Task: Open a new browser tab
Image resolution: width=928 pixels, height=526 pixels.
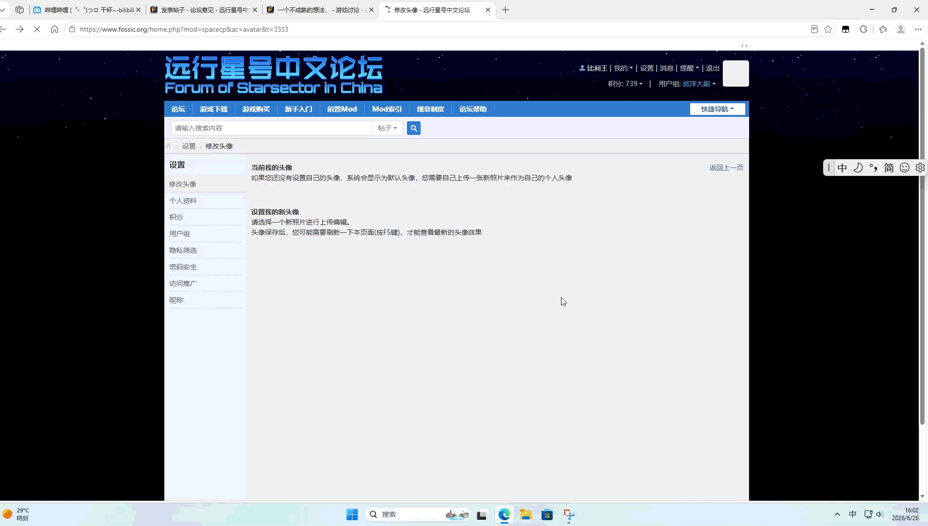Action: point(505,10)
